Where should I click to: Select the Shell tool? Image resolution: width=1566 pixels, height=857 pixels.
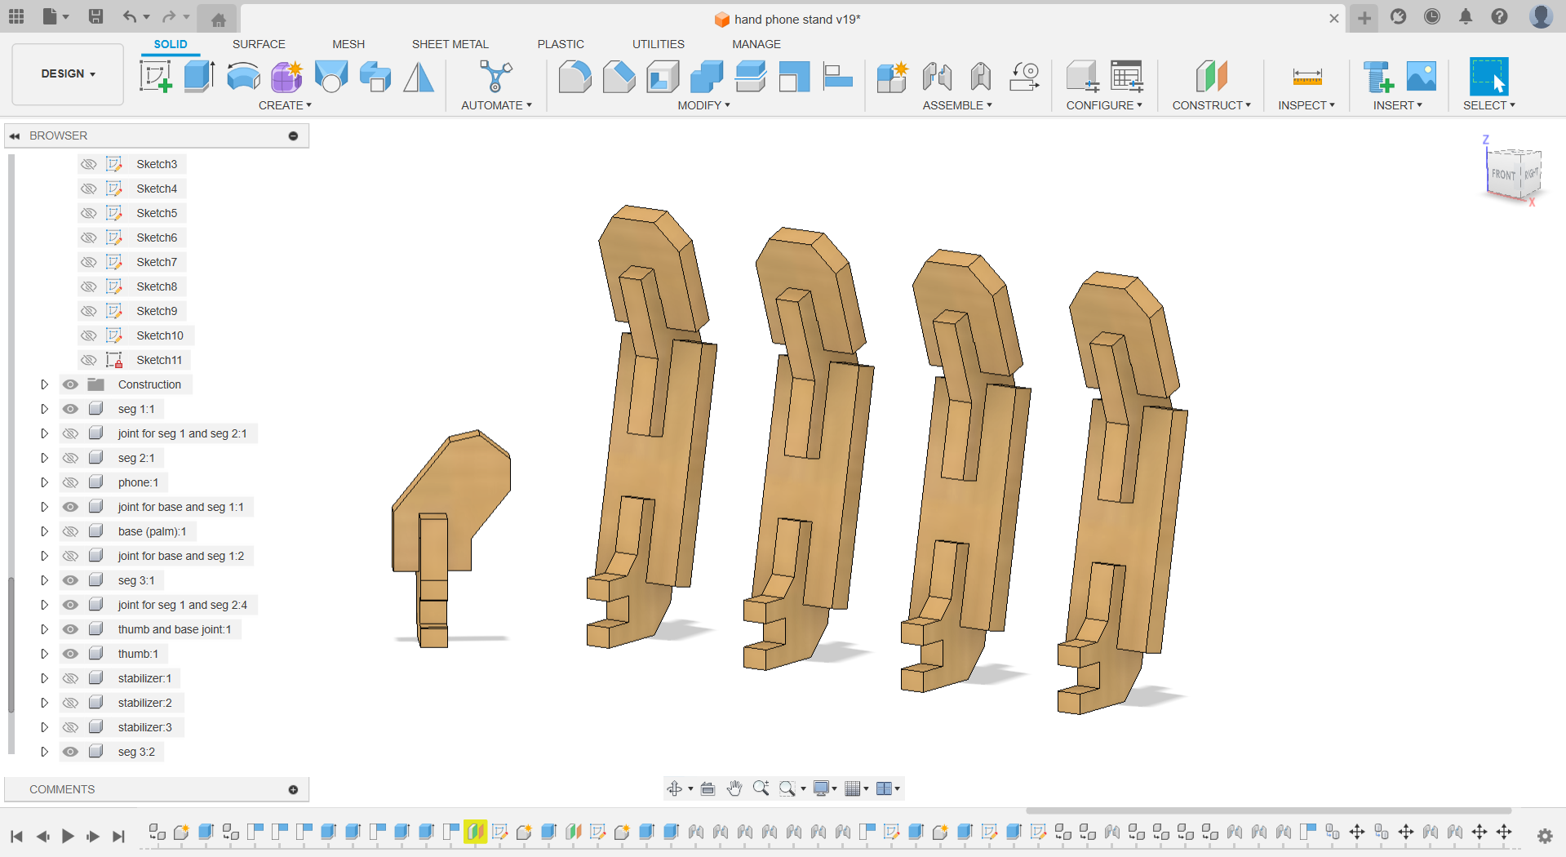coord(663,77)
